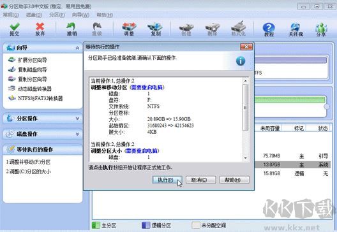Click the 执行(P) button
The height and width of the screenshot is (232, 337).
click(167, 180)
